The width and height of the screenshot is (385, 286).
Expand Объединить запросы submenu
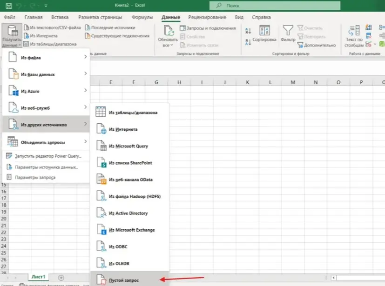click(x=46, y=142)
